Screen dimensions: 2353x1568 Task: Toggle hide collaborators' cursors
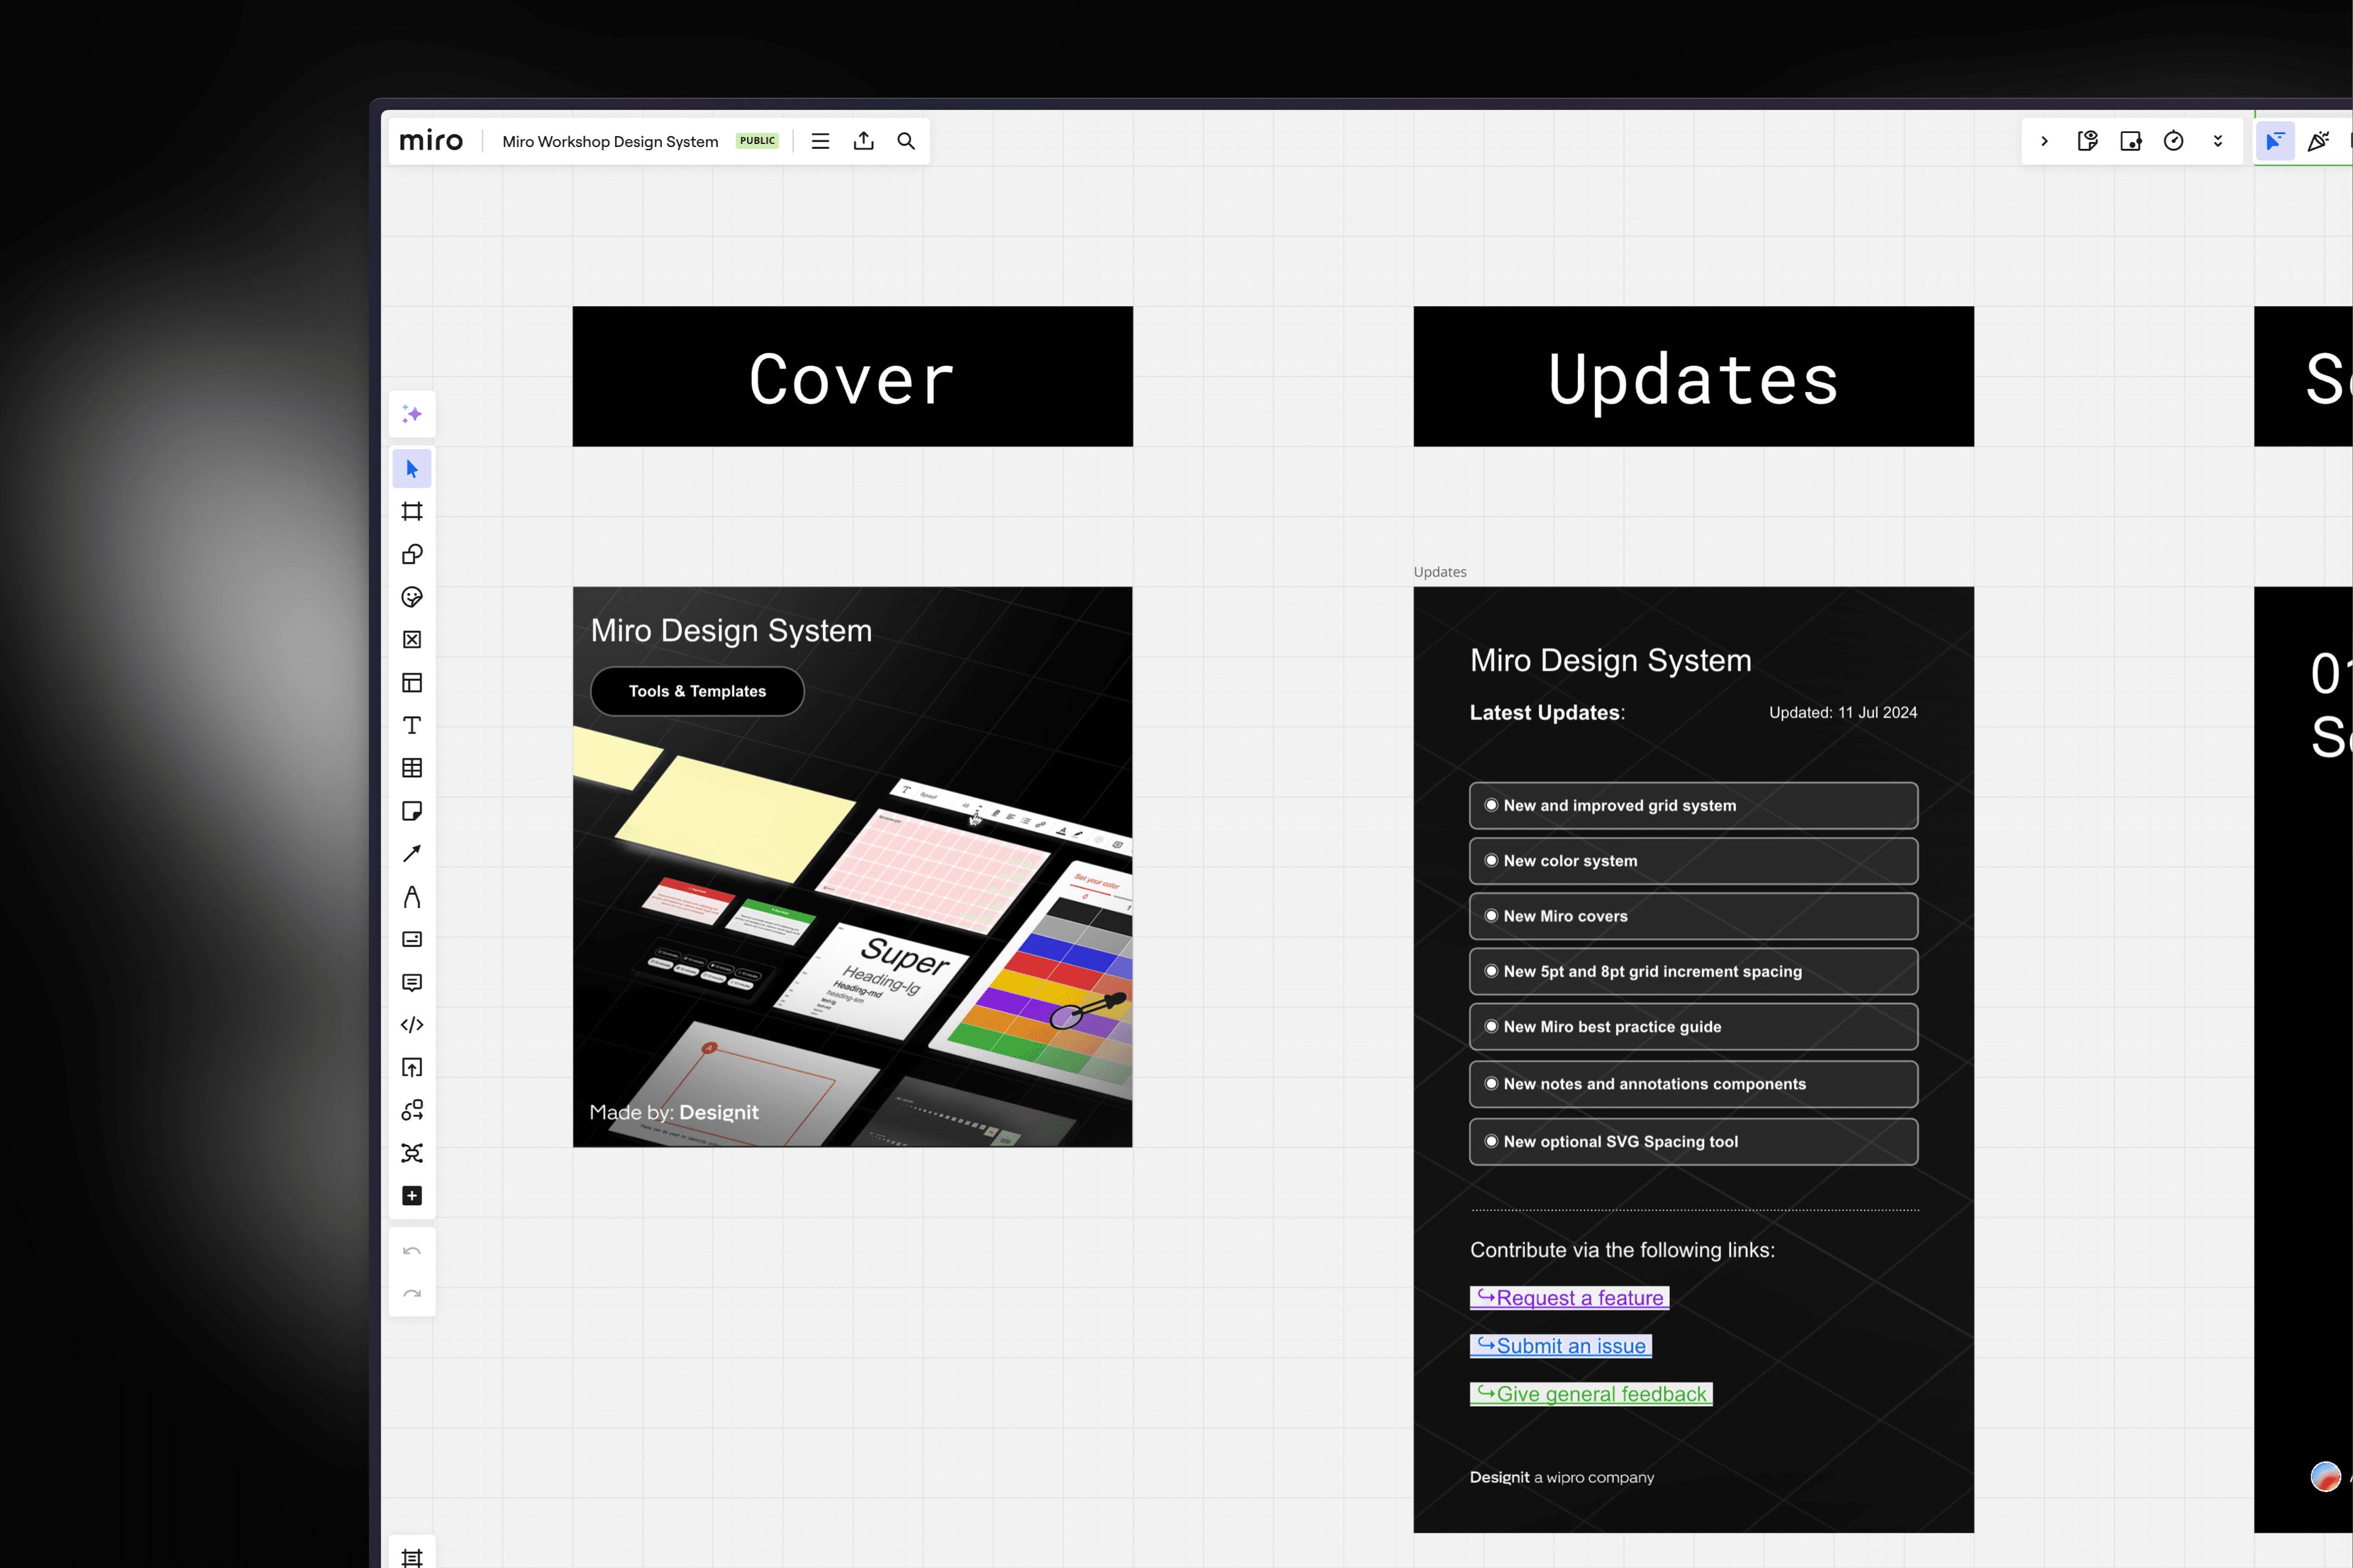2275,142
